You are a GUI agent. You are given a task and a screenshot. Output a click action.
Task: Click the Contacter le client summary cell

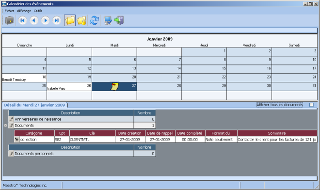click(x=277, y=140)
